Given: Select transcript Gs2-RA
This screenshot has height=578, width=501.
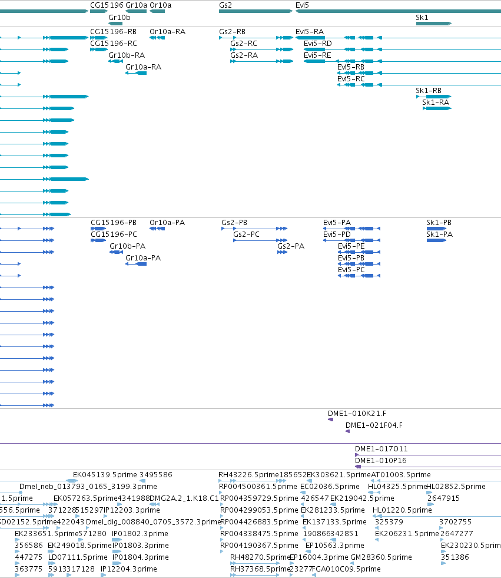Looking at the screenshot, I should pos(244,55).
